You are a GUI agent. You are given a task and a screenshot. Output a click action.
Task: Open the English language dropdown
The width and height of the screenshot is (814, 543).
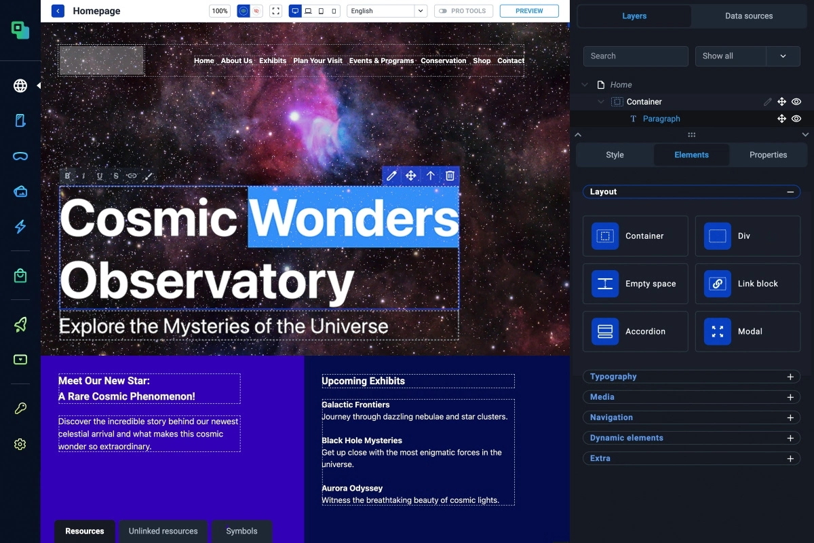[387, 11]
